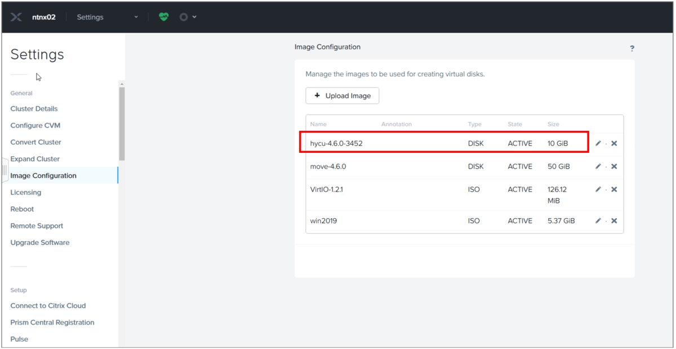Open Connect to Citrix Cloud

coord(48,306)
